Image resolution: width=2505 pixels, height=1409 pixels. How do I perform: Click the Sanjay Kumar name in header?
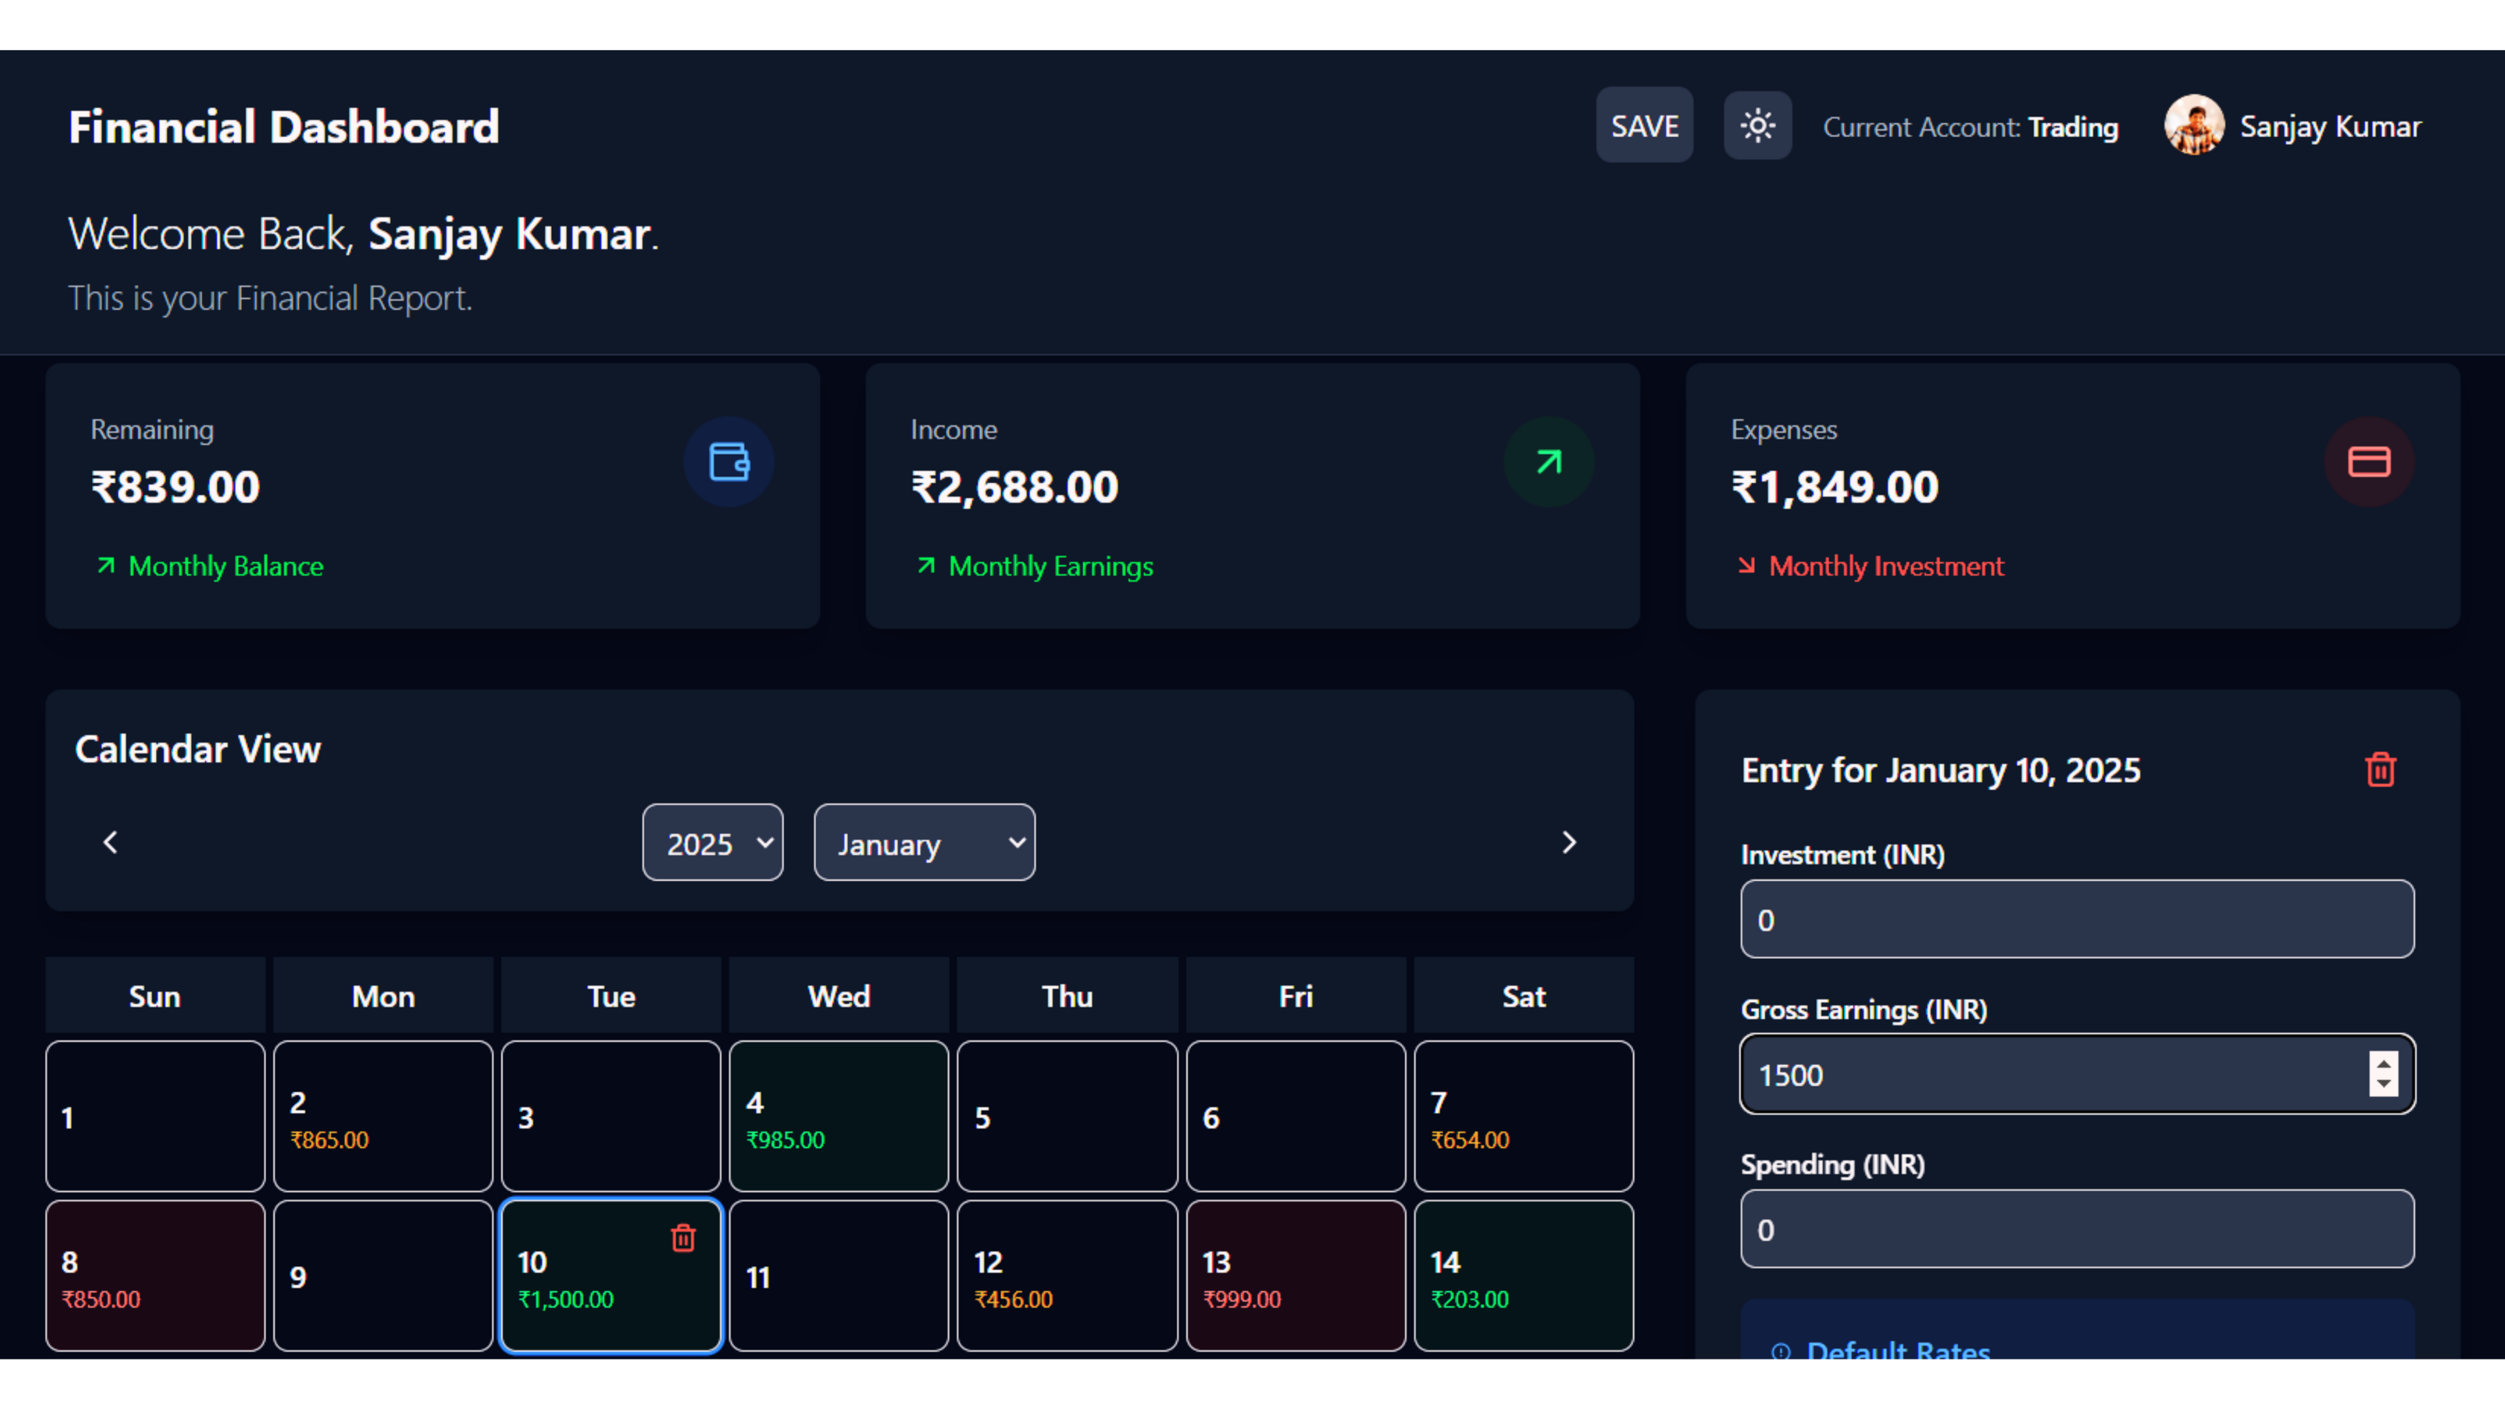click(2330, 127)
